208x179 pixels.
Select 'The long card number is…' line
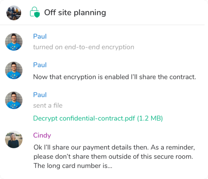click(x=73, y=166)
